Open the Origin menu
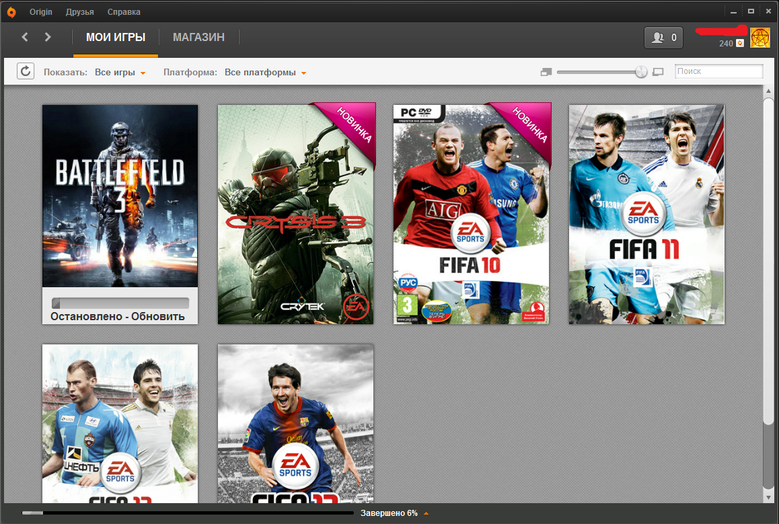This screenshot has height=524, width=779. (41, 12)
